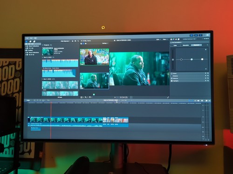Open the Titles and Generators sidebar
Screen dimensions: 233x174
point(34,41)
